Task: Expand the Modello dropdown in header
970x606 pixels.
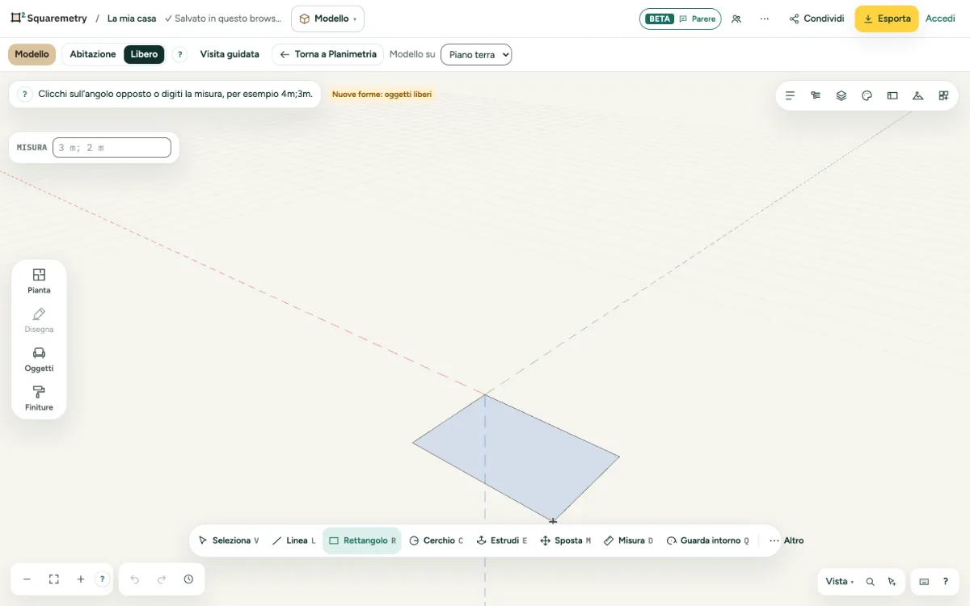Action: pyautogui.click(x=327, y=19)
